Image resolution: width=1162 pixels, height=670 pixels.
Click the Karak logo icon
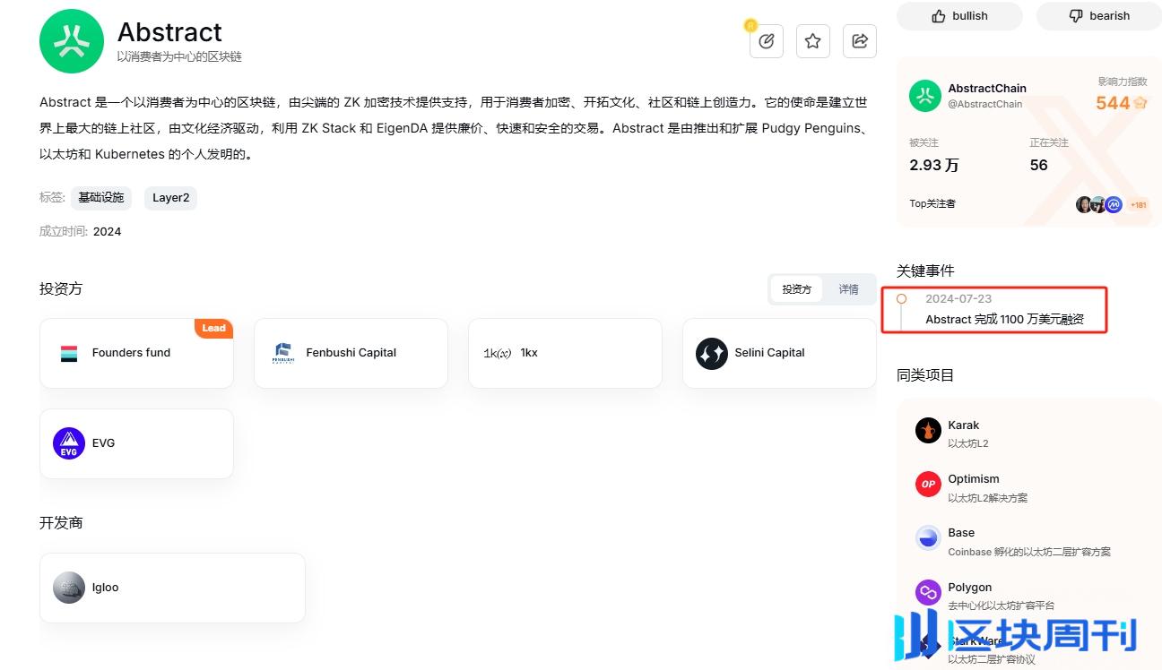click(928, 431)
